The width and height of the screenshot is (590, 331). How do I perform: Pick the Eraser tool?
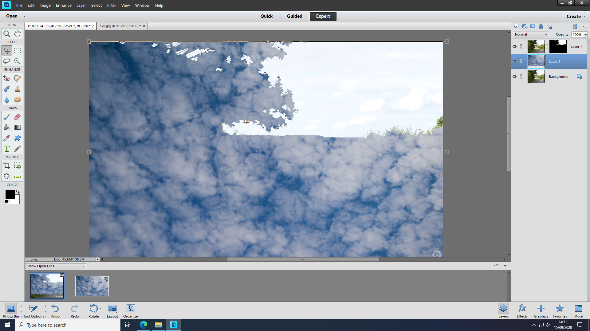pyautogui.click(x=18, y=117)
